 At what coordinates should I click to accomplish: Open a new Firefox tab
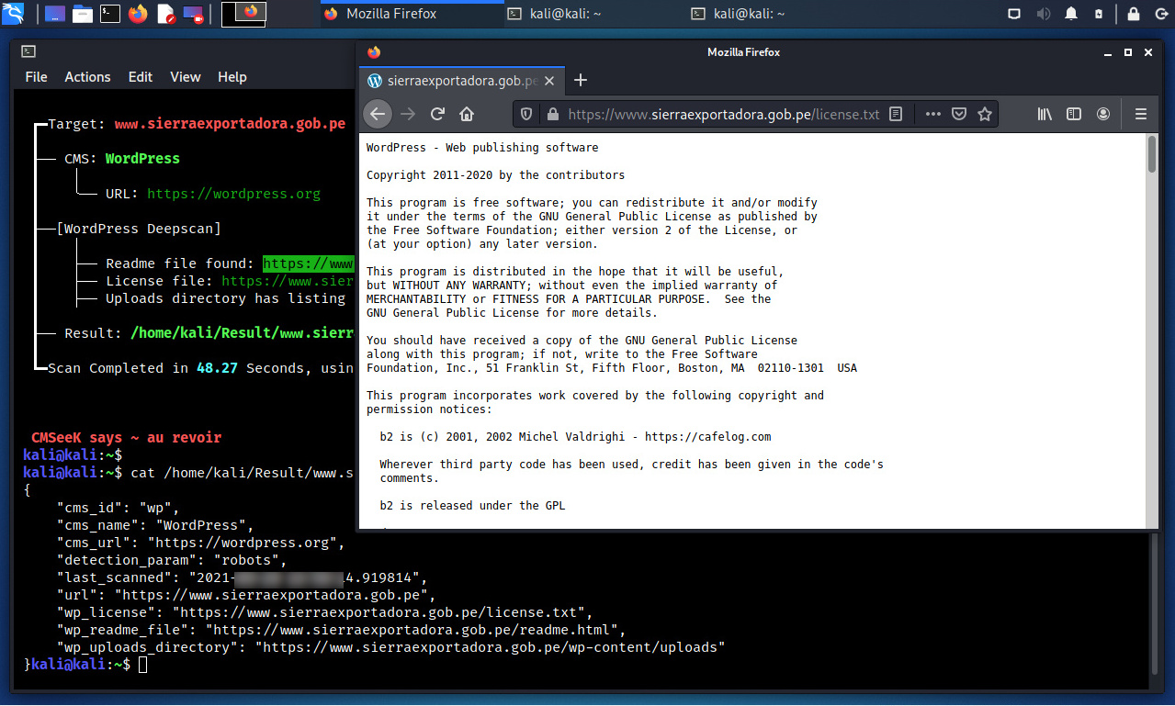click(x=580, y=80)
